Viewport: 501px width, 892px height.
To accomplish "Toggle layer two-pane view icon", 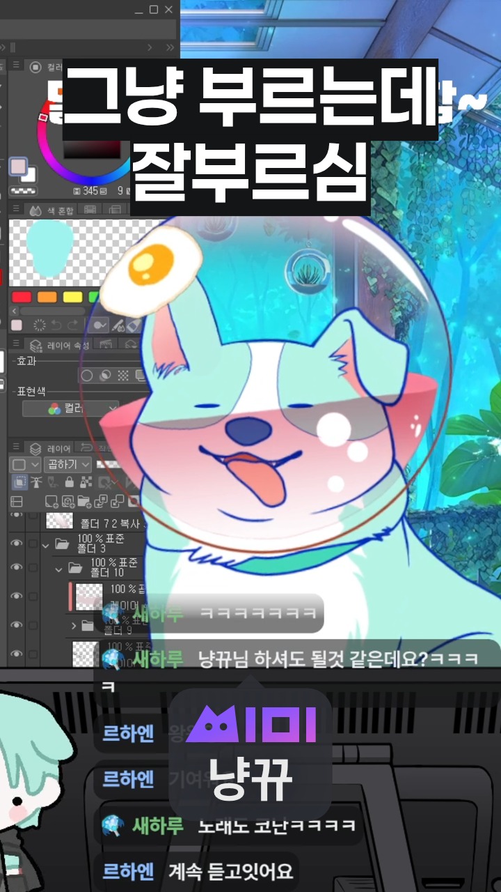I will (x=17, y=501).
